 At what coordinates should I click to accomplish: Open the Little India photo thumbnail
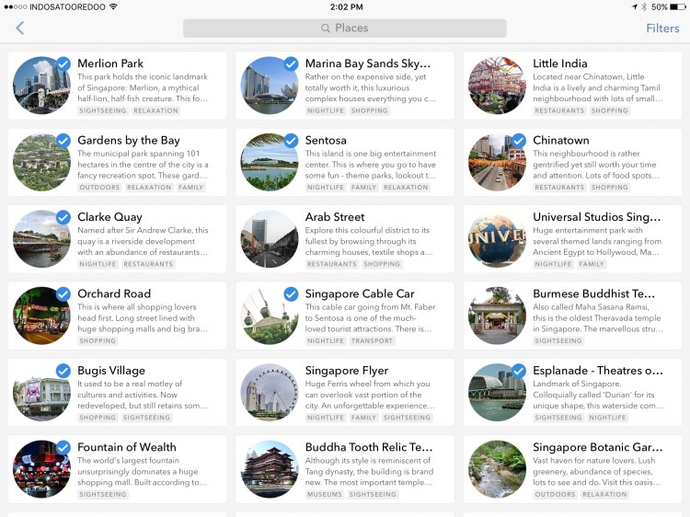click(497, 86)
